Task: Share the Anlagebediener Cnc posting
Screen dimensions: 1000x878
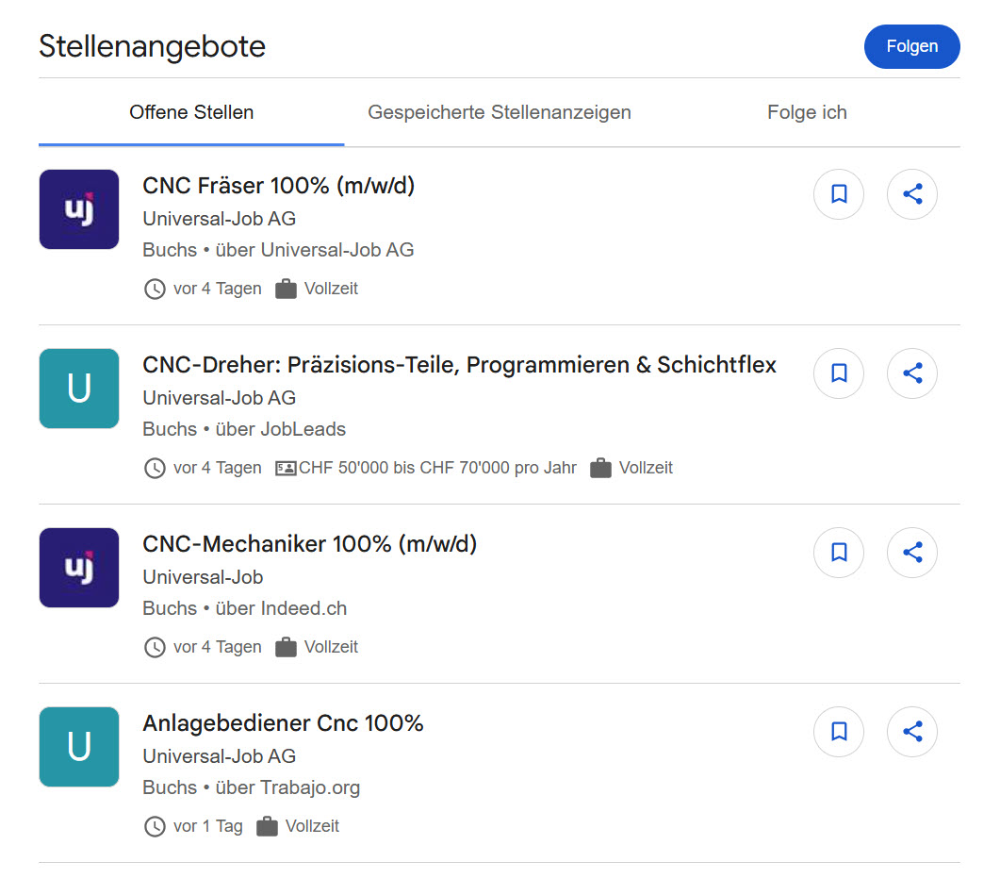Action: coord(911,731)
